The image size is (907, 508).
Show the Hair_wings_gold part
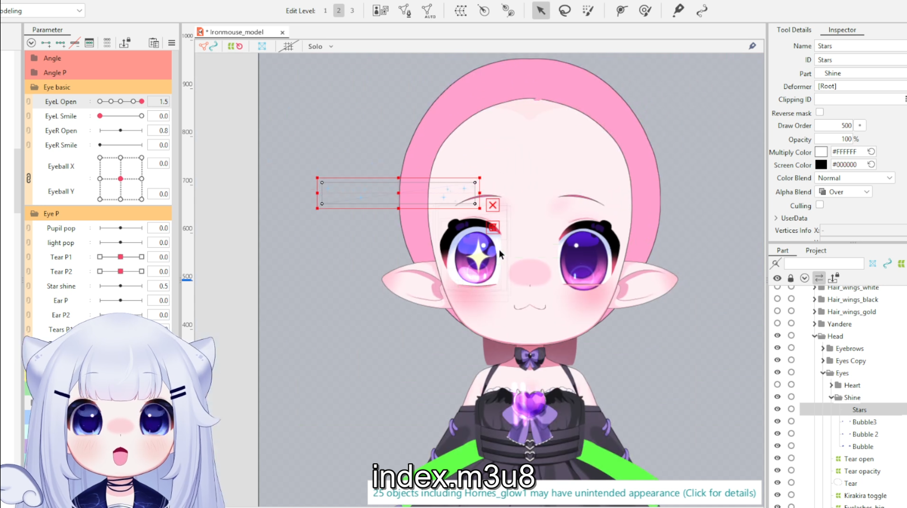(x=777, y=311)
